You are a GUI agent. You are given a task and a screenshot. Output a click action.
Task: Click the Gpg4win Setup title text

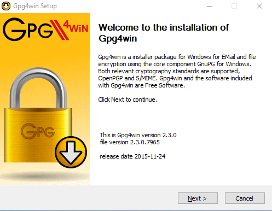pos(35,6)
